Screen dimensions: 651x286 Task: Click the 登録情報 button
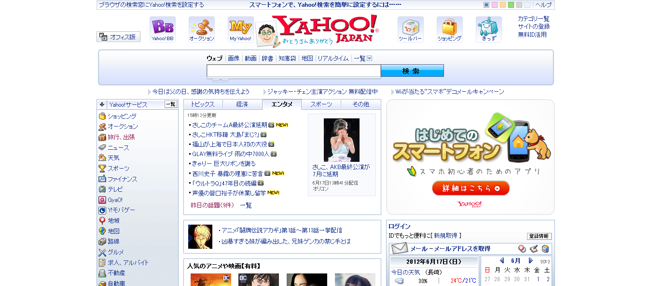tap(539, 236)
